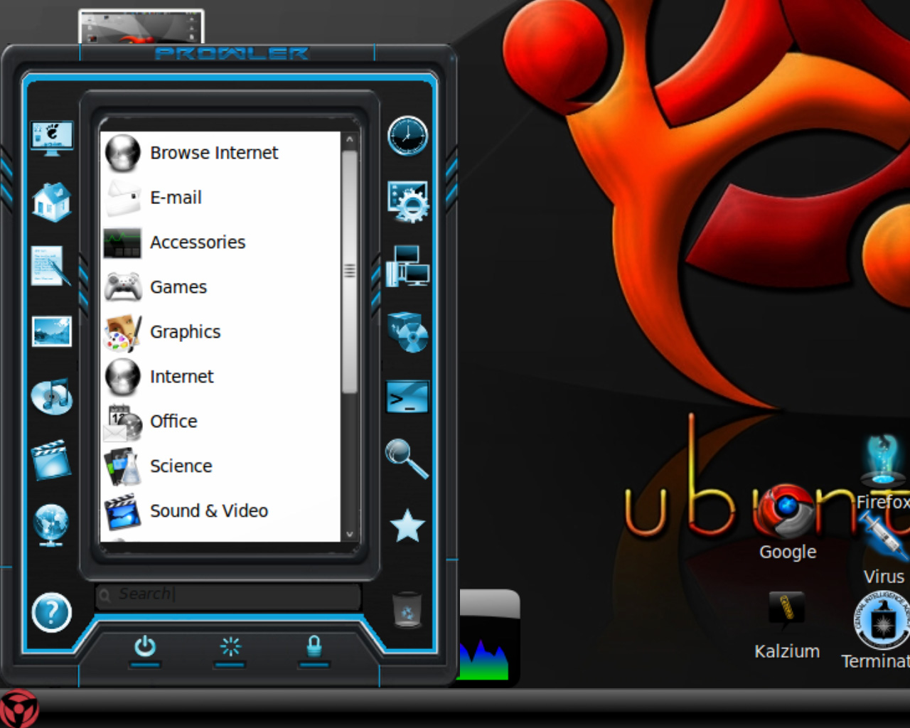Open the system settings gear monitor icon

pyautogui.click(x=408, y=201)
